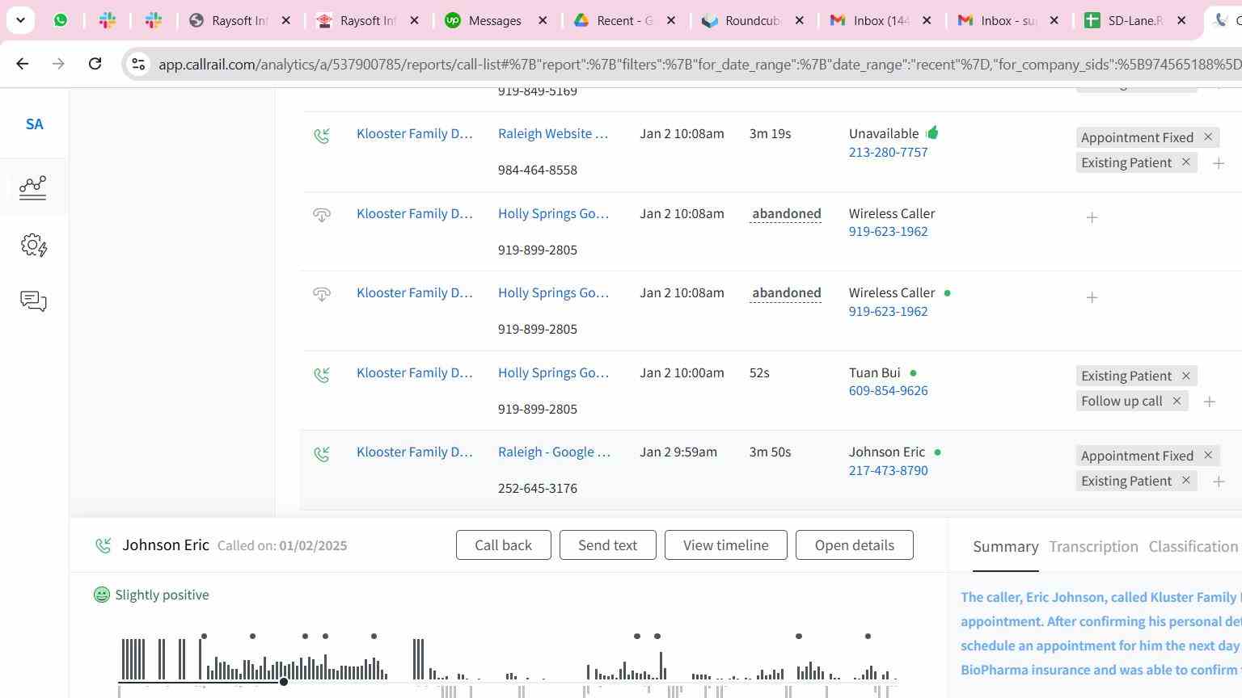Remove Appointment Fixed tag from Unavailable call
The width and height of the screenshot is (1242, 698).
point(1208,137)
